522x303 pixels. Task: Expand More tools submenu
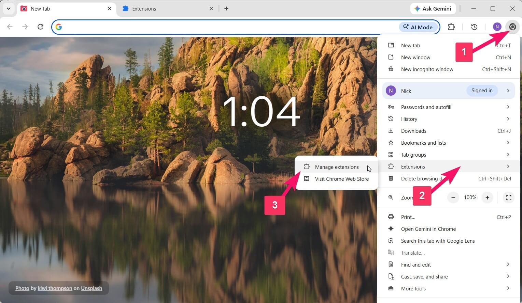pos(449,288)
